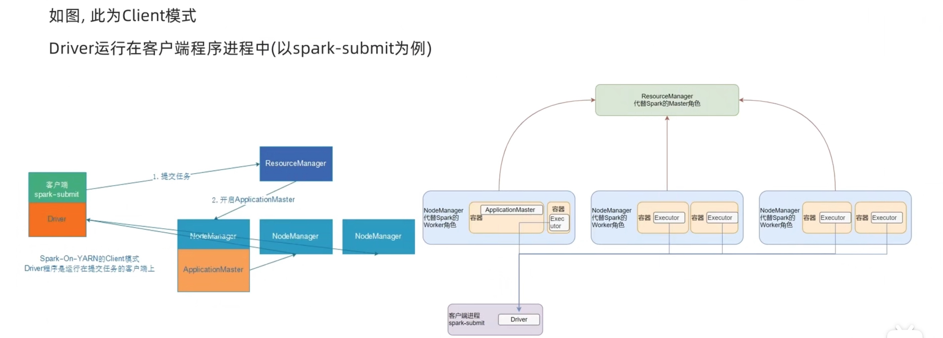
Task: Click the NodeManager box above ApplicationMaster
Action: [x=213, y=236]
